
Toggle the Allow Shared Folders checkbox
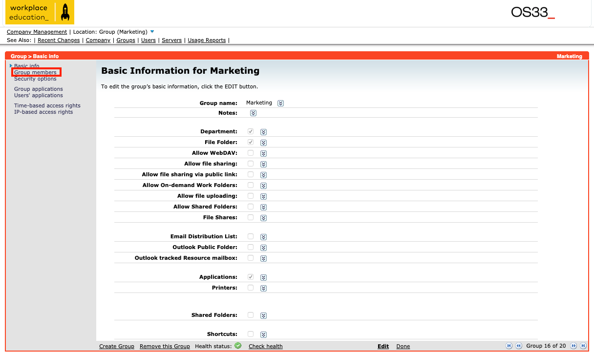[x=251, y=207]
